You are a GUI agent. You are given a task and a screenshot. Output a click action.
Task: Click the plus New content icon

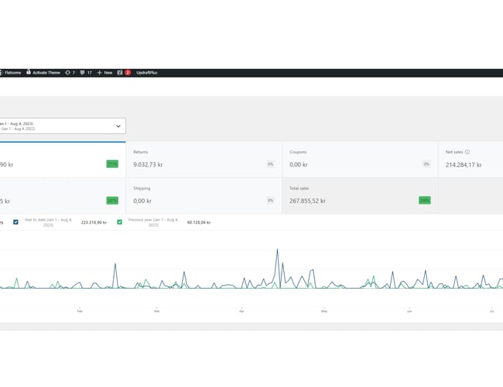99,73
